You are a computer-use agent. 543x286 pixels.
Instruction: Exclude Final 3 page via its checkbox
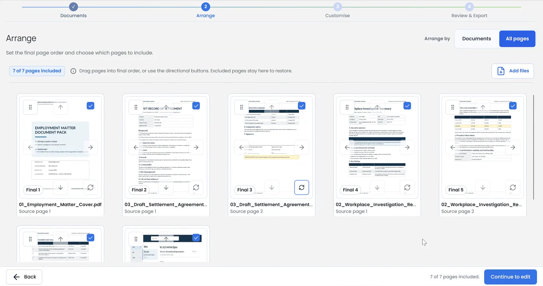(302, 106)
